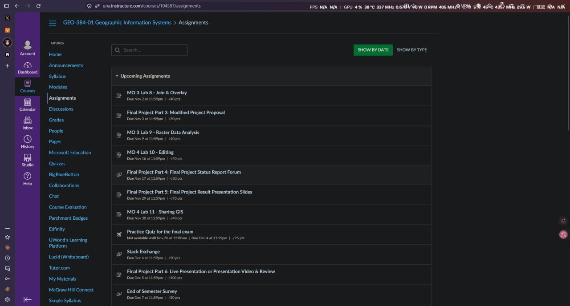Open the Stack Exchange assignment

pos(143,251)
